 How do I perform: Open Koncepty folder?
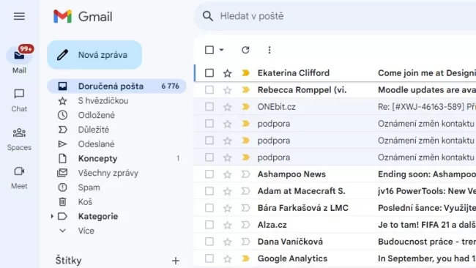(116, 158)
